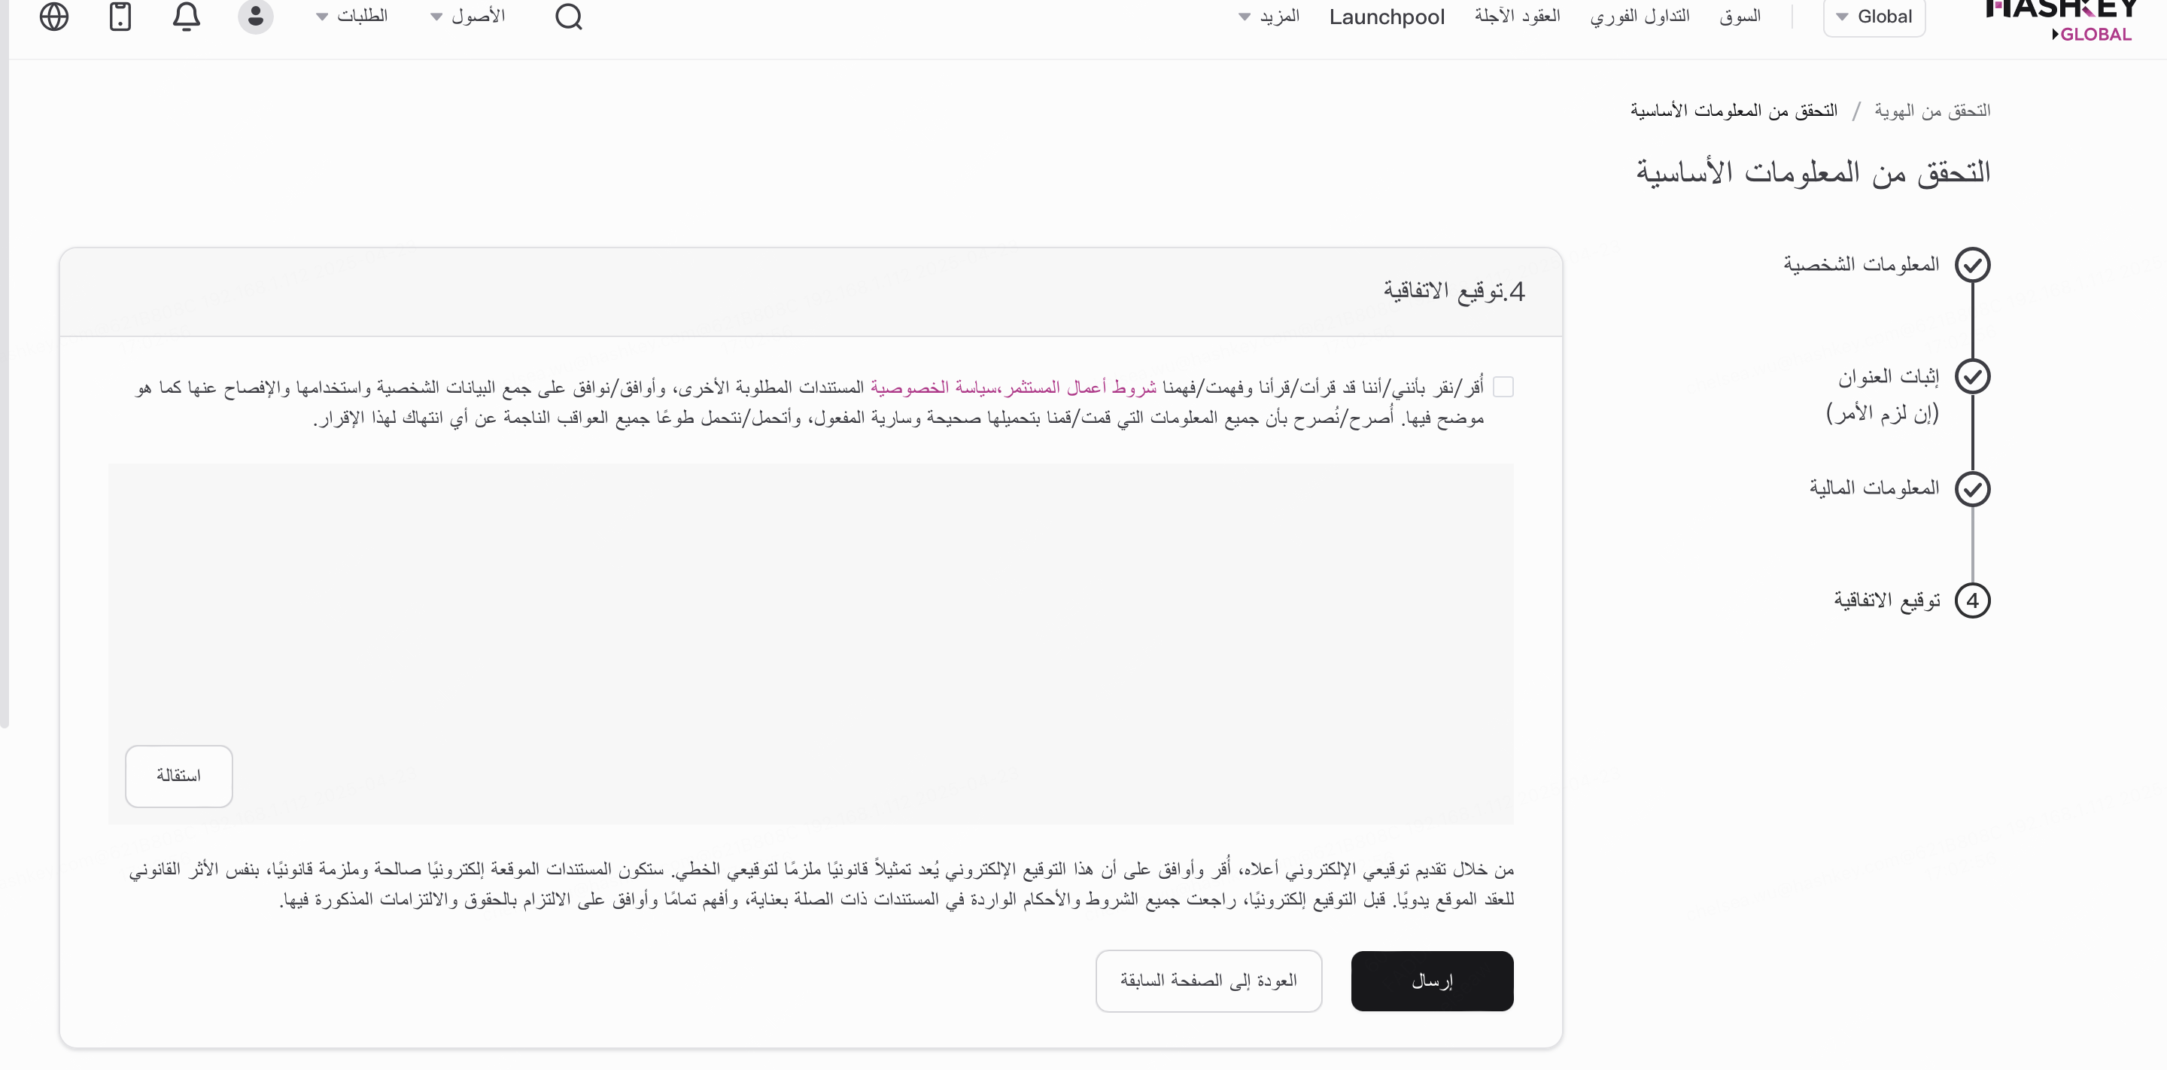This screenshot has width=2167, height=1070.
Task: Go to التداول الفوري spot trading
Action: click(1639, 17)
